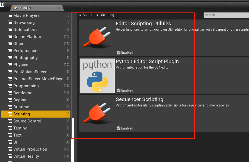Click the Text category list icon
The image size is (249, 162).
coord(10,135)
